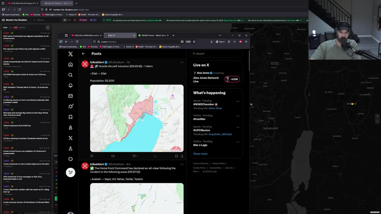
Task: Open the #IranWar trending topic
Action: 199,119
